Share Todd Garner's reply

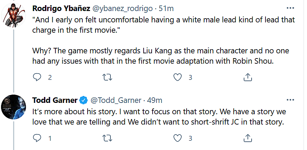(x=247, y=138)
